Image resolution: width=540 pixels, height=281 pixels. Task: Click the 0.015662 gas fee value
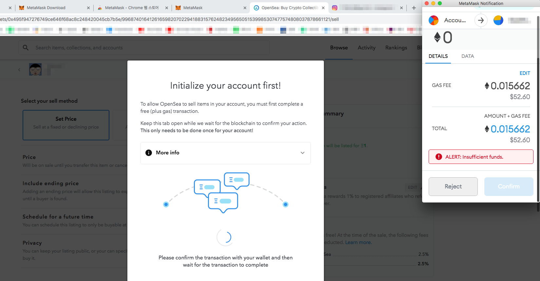point(510,86)
